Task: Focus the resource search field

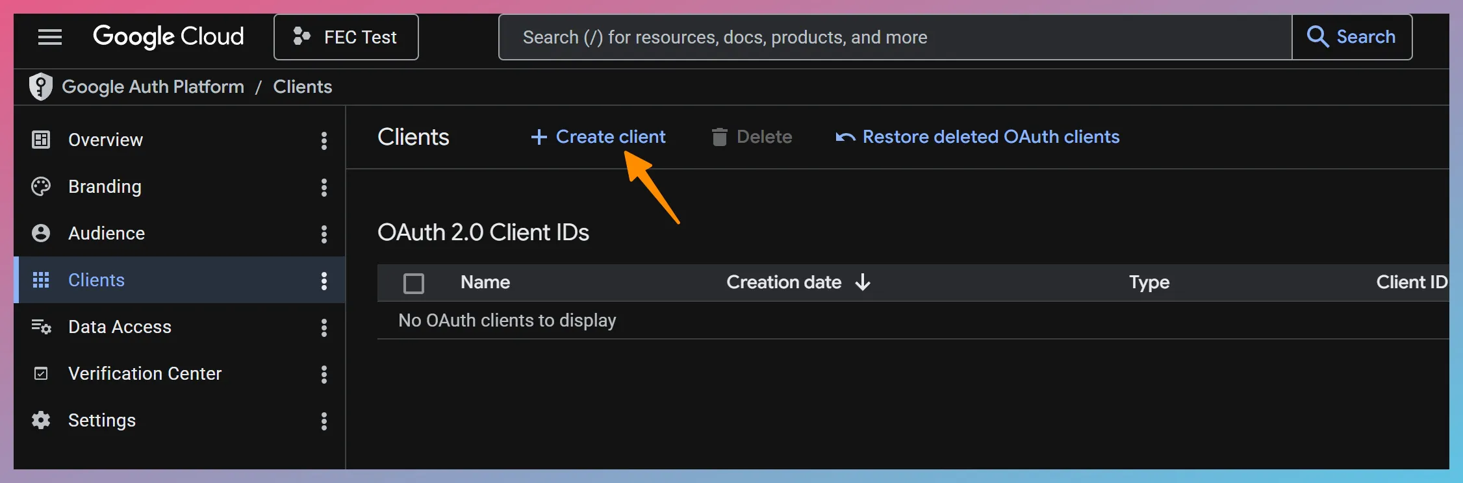Action: [895, 37]
